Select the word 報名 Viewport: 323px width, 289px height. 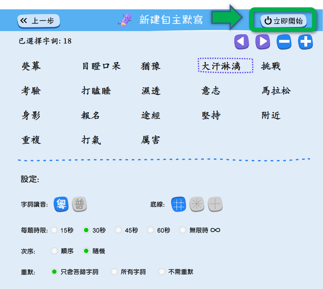[90, 115]
